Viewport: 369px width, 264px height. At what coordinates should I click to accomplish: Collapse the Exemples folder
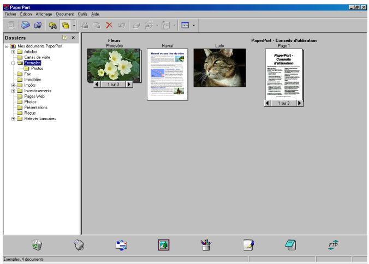coord(13,63)
